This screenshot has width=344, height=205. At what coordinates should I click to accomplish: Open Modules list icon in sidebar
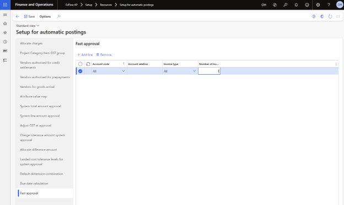pyautogui.click(x=5, y=60)
